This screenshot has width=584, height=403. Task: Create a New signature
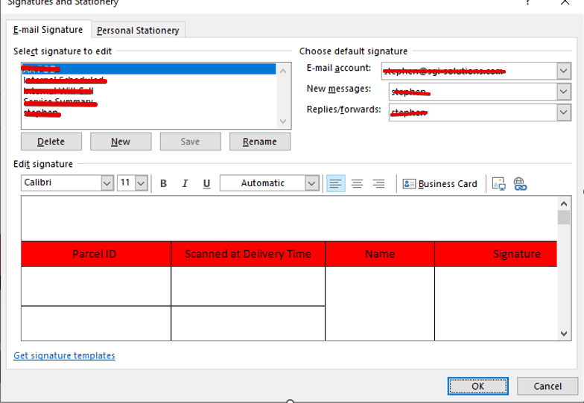pyautogui.click(x=121, y=142)
